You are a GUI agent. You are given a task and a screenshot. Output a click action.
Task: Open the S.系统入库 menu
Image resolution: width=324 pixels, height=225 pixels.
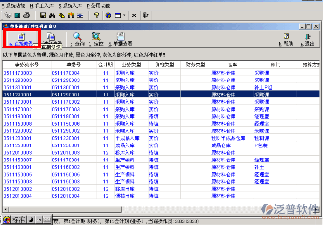point(70,6)
